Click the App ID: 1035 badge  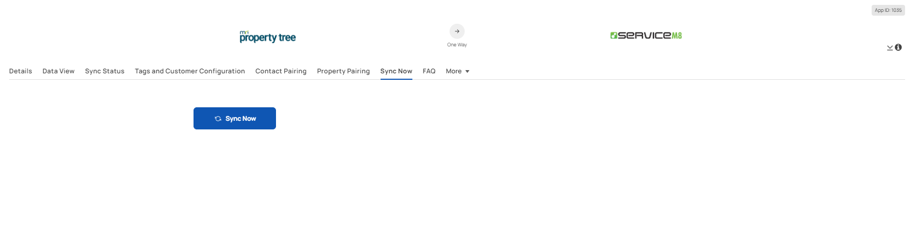(888, 10)
